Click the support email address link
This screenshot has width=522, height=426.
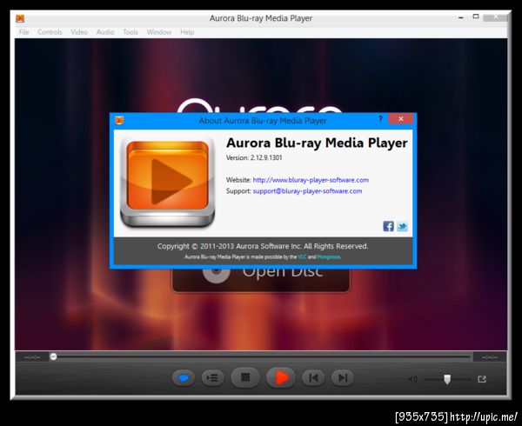coord(307,191)
